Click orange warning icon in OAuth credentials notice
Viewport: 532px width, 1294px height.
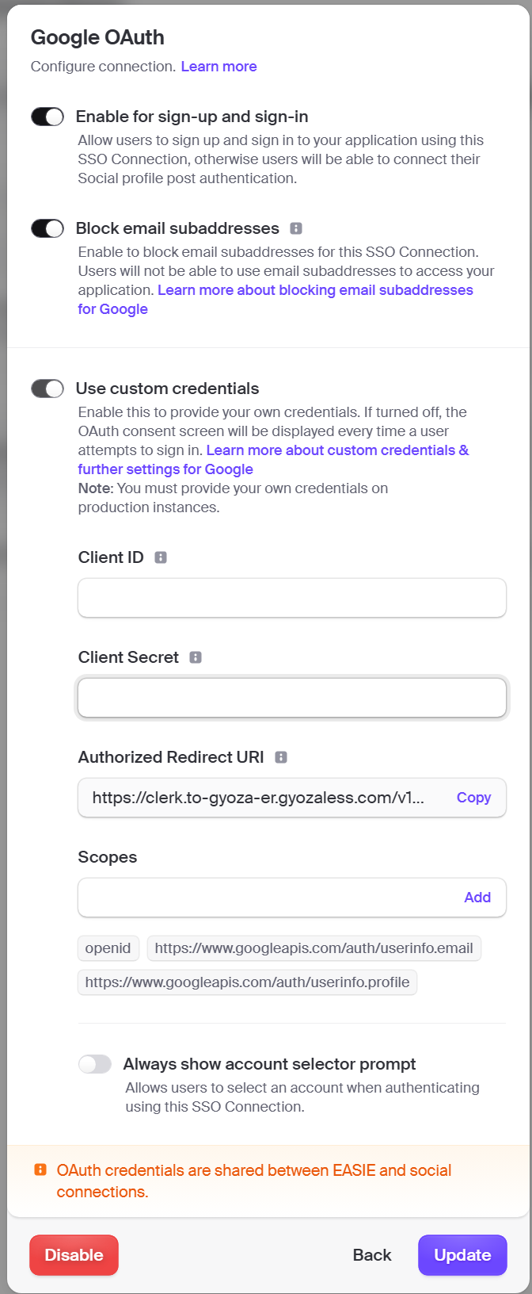tap(40, 1170)
